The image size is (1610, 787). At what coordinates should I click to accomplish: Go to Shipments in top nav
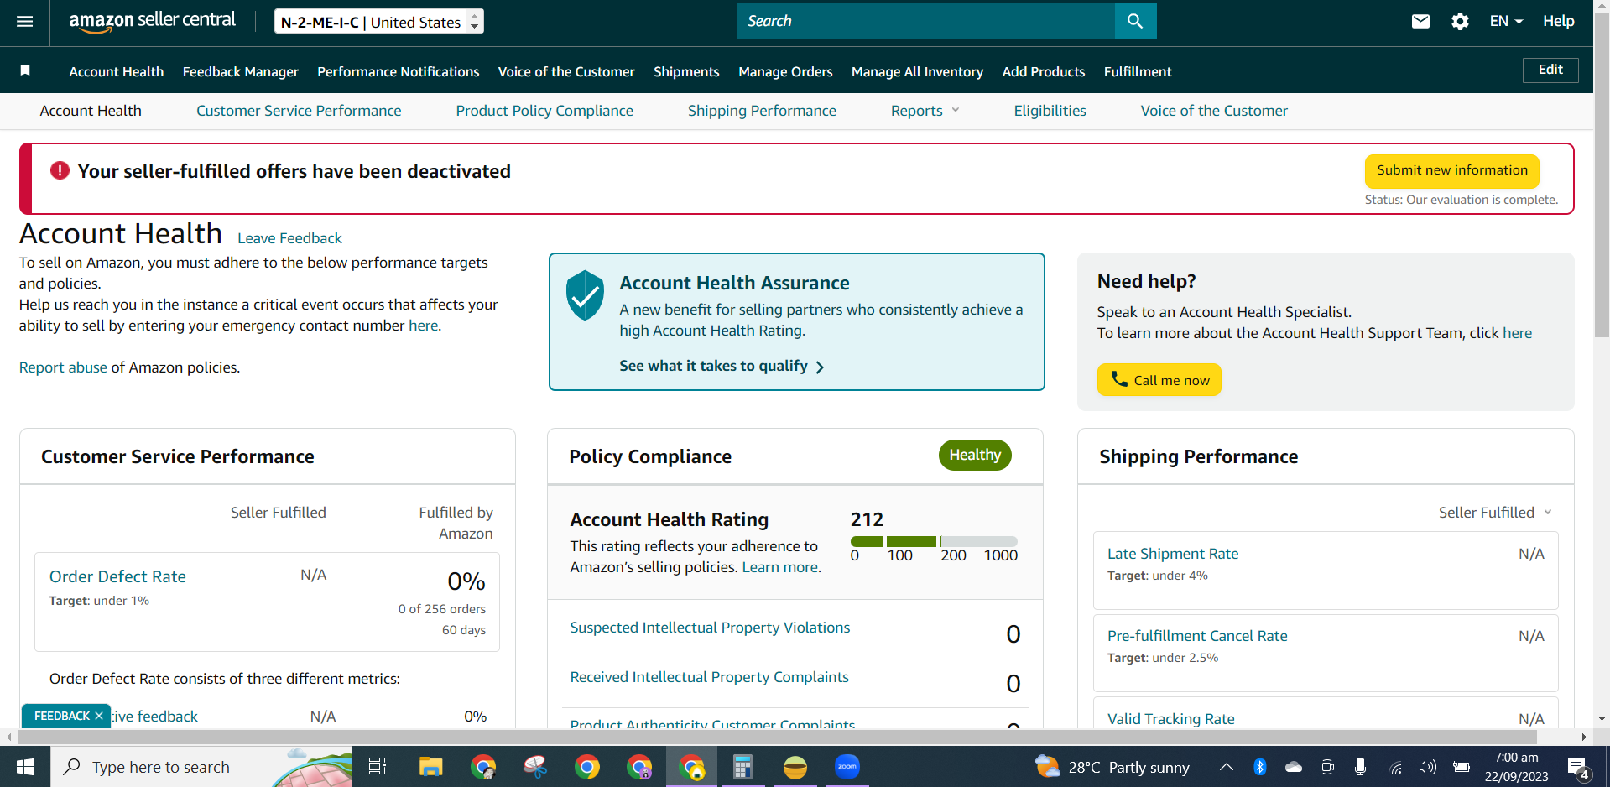tap(686, 71)
